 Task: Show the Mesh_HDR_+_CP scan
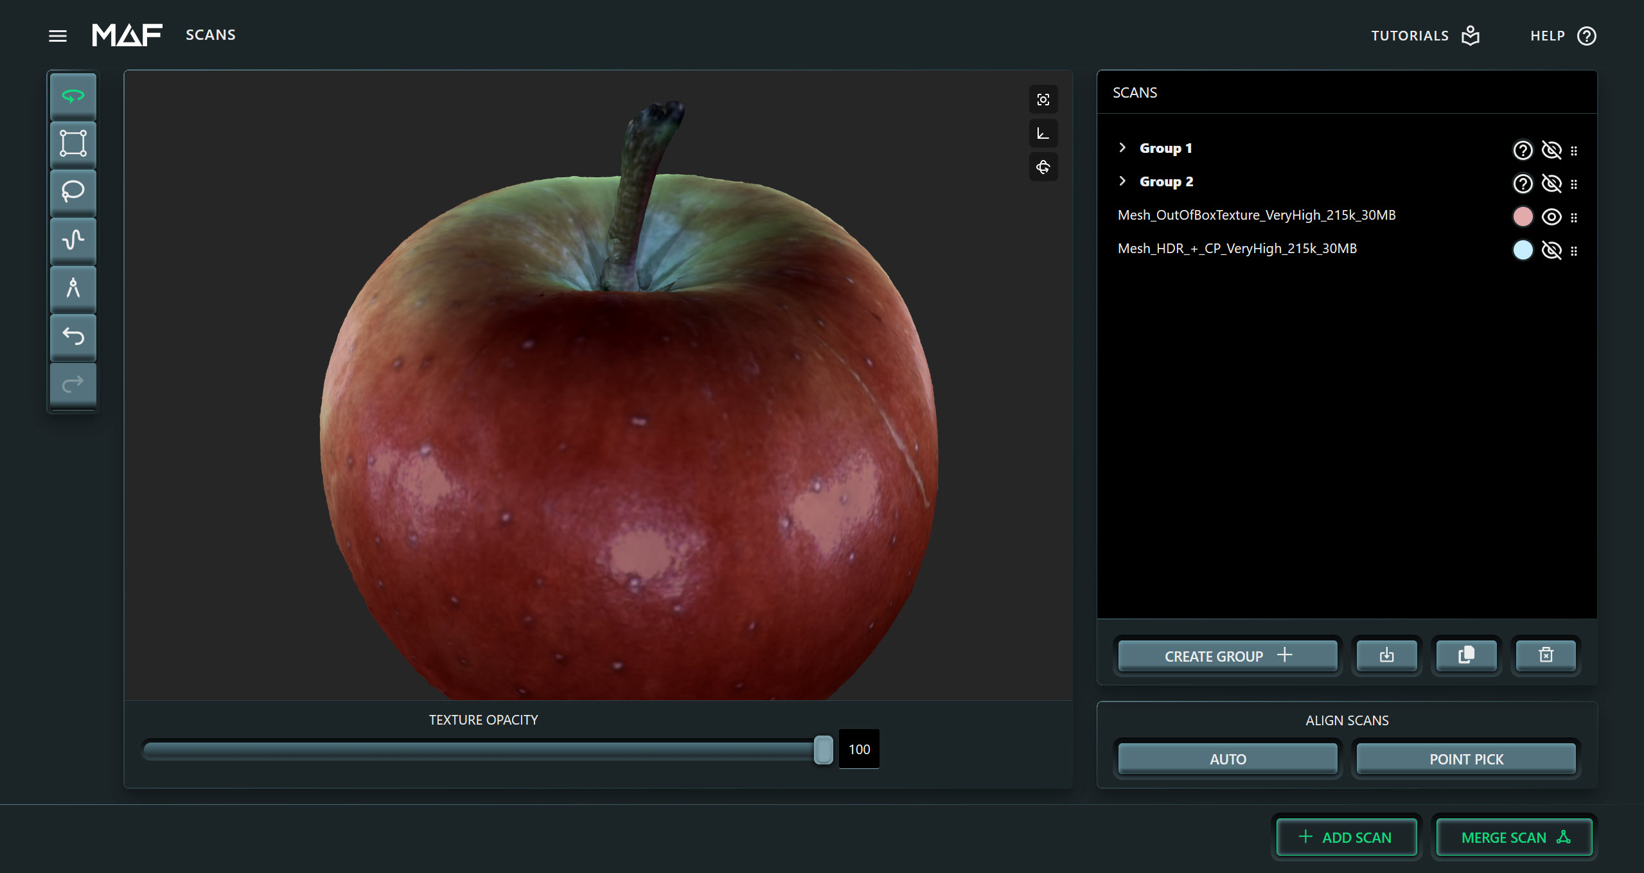click(x=1551, y=250)
